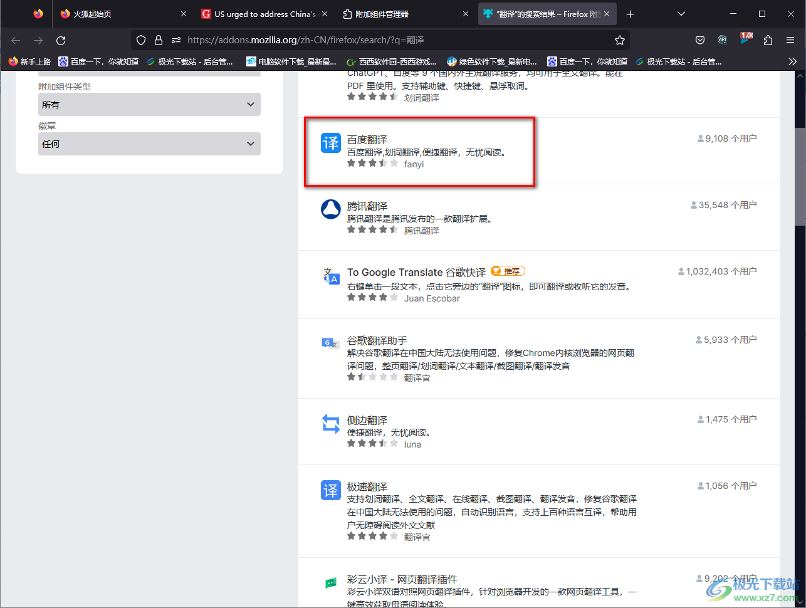Open first 百度一下，你就知道 bookmark
Screen dimensions: 806x608
[98, 61]
